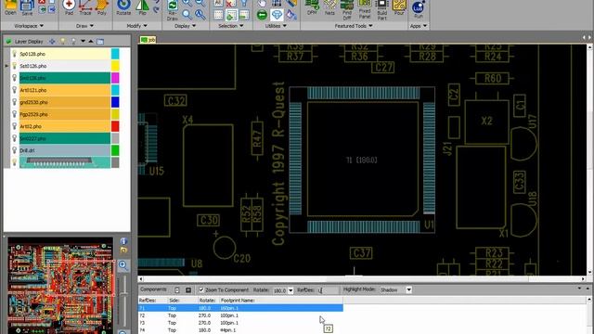Expand the Display ribbon group dropdown
The height and width of the screenshot is (334, 594).
pyautogui.click(x=194, y=26)
